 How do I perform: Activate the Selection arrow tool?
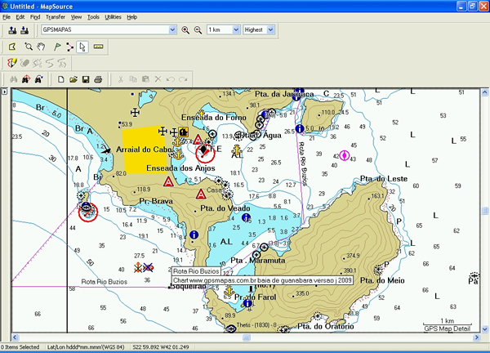82,47
